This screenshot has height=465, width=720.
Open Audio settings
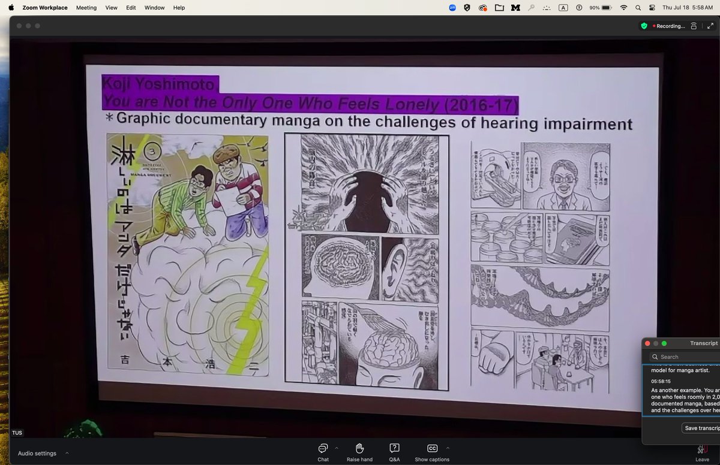pos(37,454)
